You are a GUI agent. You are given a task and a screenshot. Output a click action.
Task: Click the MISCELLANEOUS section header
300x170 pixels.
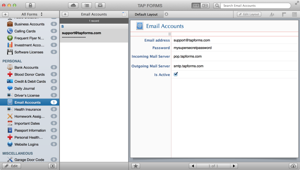tap(18, 154)
